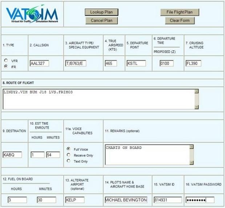Viewport: 225px width, 208px height.
Task: Click alternate airport field KELP
Action: coord(75,200)
